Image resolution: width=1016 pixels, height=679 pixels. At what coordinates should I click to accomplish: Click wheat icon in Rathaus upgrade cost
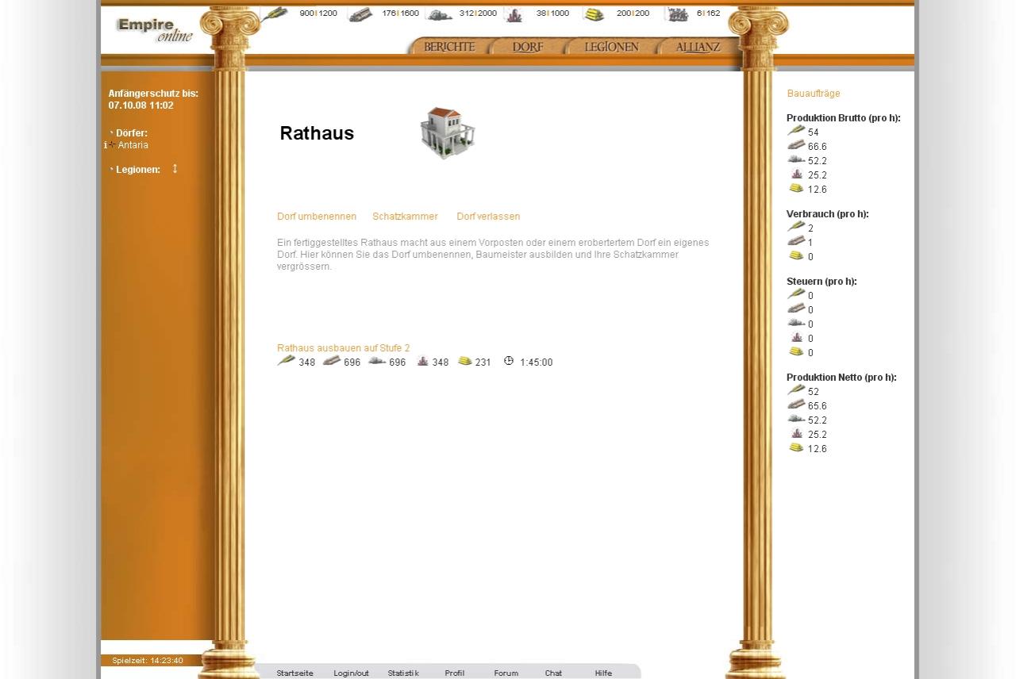(286, 361)
